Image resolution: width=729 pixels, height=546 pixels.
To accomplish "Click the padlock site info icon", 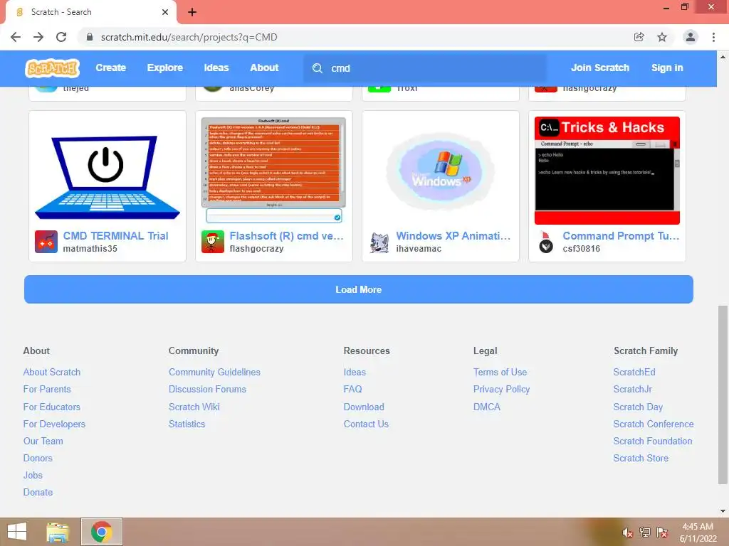I will pyautogui.click(x=90, y=37).
